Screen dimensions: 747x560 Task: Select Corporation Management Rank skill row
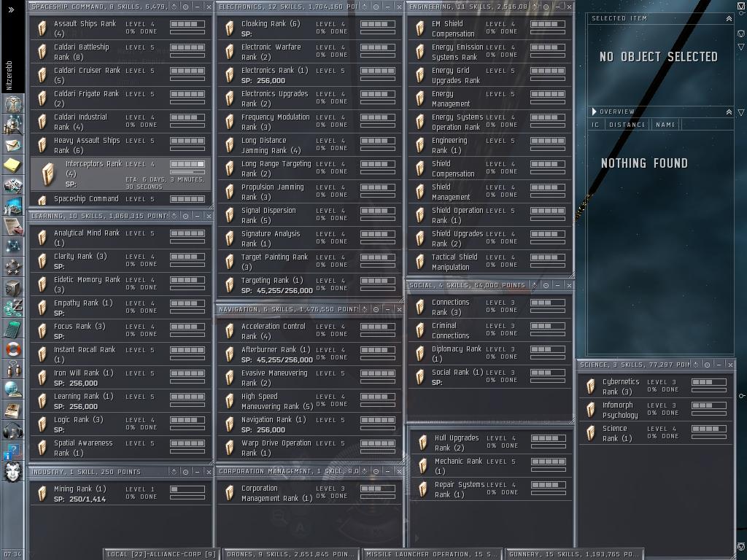coord(309,494)
